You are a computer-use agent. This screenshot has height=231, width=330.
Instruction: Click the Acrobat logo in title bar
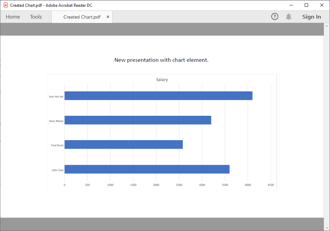[6, 5]
